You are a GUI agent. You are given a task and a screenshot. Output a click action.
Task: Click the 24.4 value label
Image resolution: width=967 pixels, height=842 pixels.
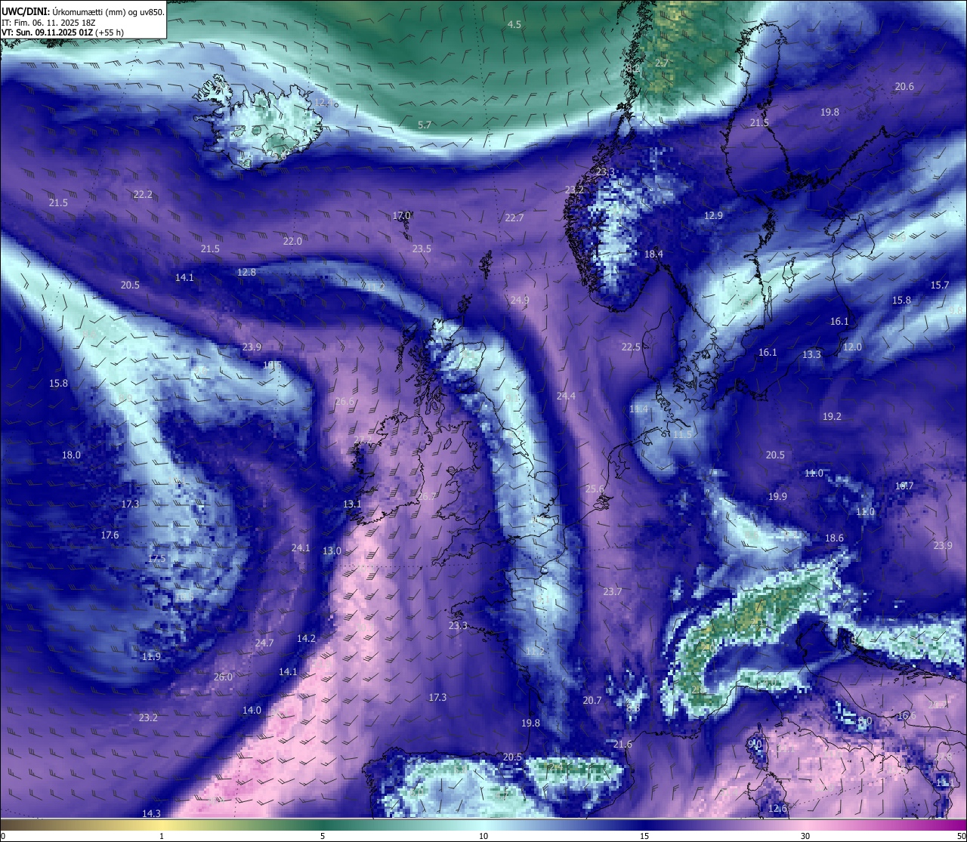566,396
